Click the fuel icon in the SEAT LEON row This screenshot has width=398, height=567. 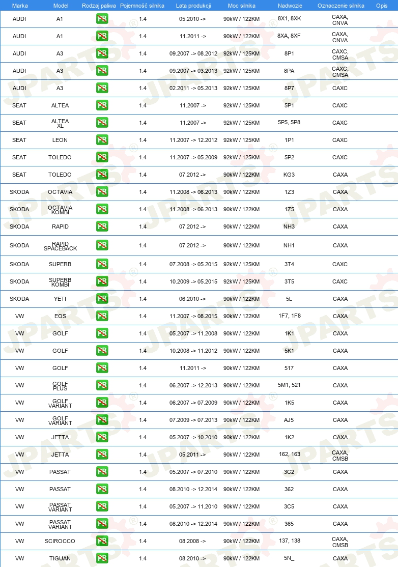coord(102,140)
